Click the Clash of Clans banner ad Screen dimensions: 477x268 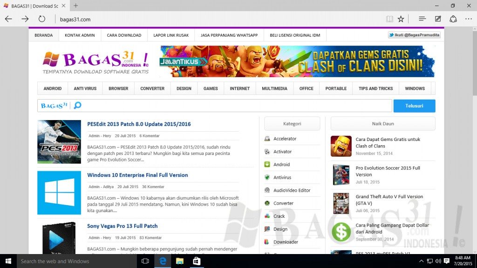point(297,61)
